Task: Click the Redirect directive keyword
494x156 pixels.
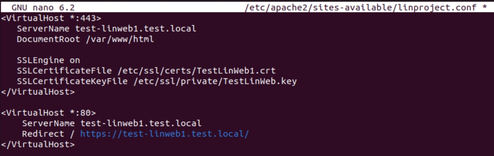Action: tap(43, 134)
